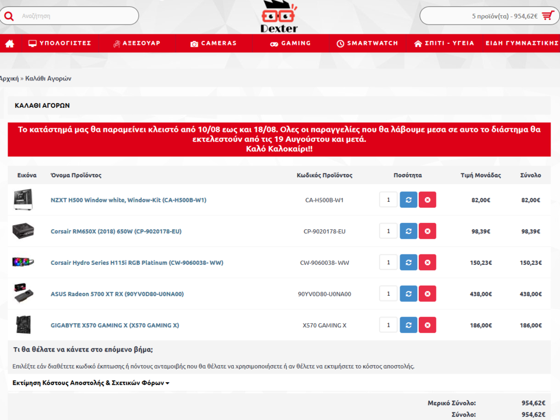Go to home via house icon
Screen dimensions: 560x420
[10, 43]
